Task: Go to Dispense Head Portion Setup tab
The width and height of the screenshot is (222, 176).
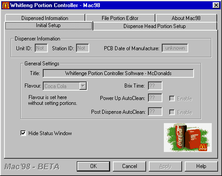Action: point(155,26)
